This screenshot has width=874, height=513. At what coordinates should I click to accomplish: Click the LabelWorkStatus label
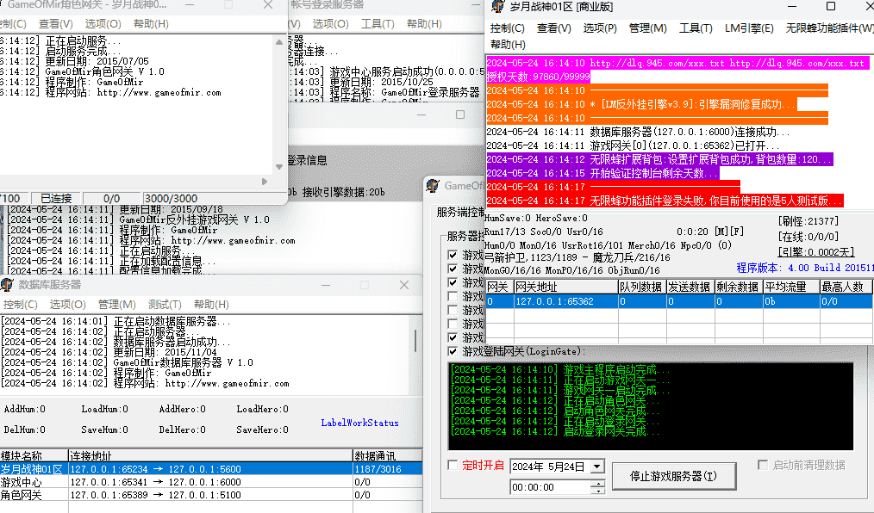[x=359, y=423]
